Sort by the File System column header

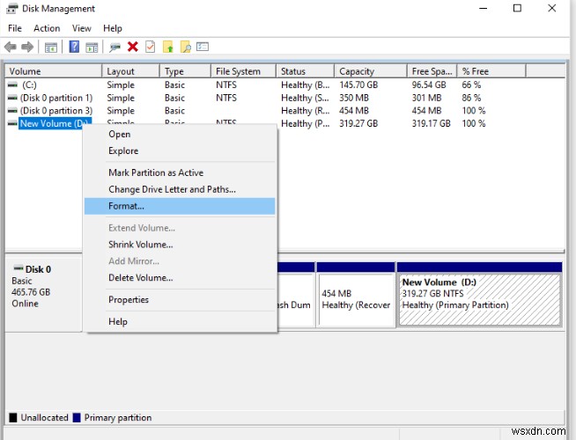(244, 71)
